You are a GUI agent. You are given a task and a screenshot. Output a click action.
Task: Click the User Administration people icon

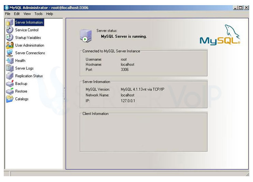click(x=10, y=45)
